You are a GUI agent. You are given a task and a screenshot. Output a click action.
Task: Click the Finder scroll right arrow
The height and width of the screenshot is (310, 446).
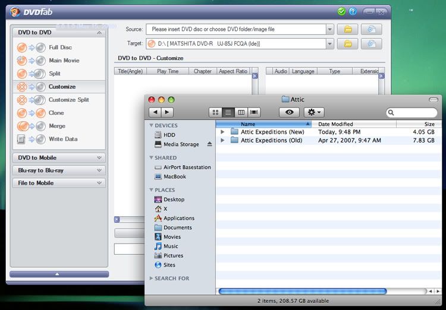click(438, 291)
